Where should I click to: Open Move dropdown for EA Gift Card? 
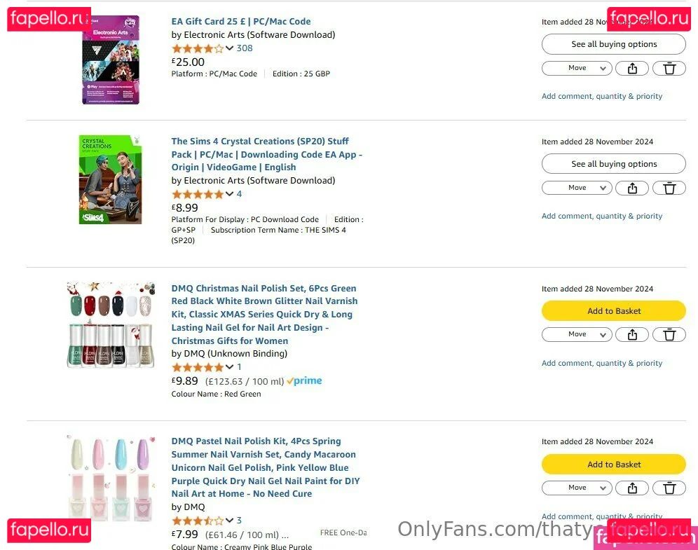click(577, 69)
